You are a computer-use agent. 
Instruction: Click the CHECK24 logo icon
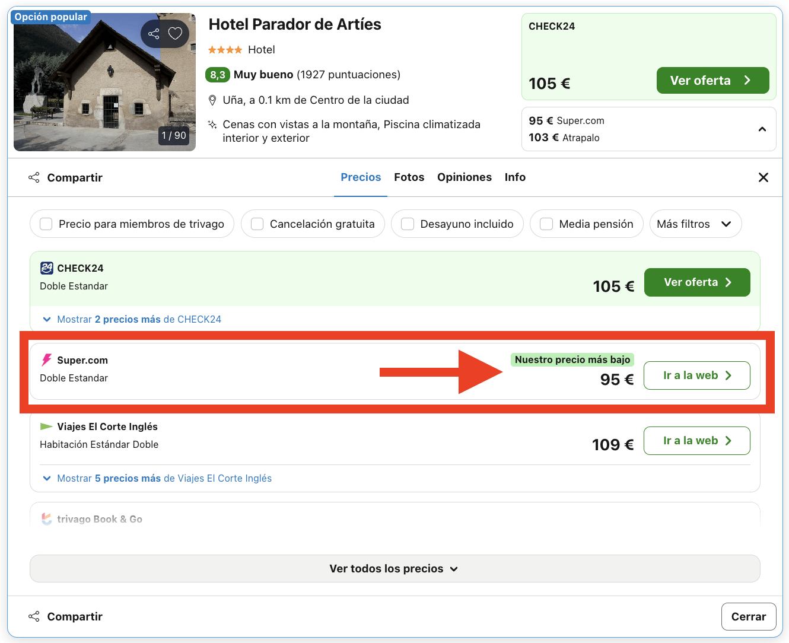coord(47,268)
